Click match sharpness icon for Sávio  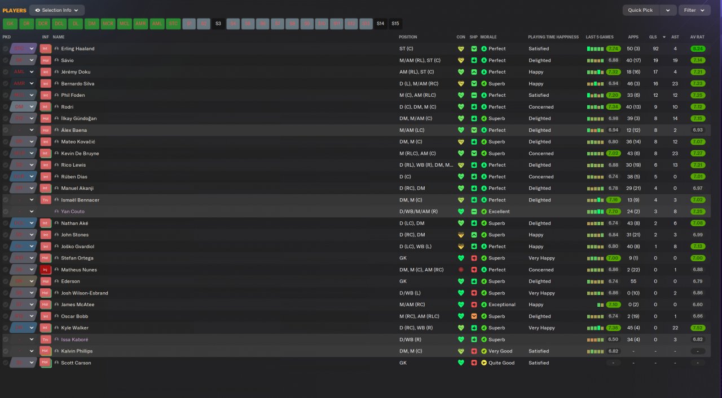pos(474,60)
